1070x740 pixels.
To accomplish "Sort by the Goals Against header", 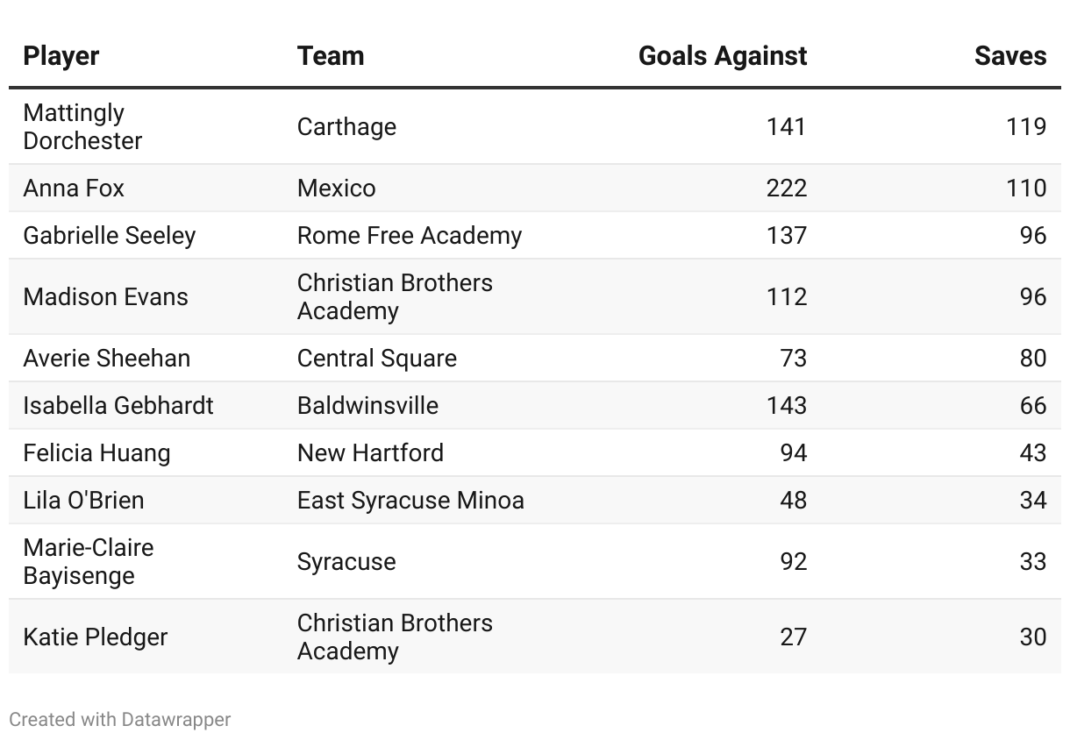I will [723, 56].
